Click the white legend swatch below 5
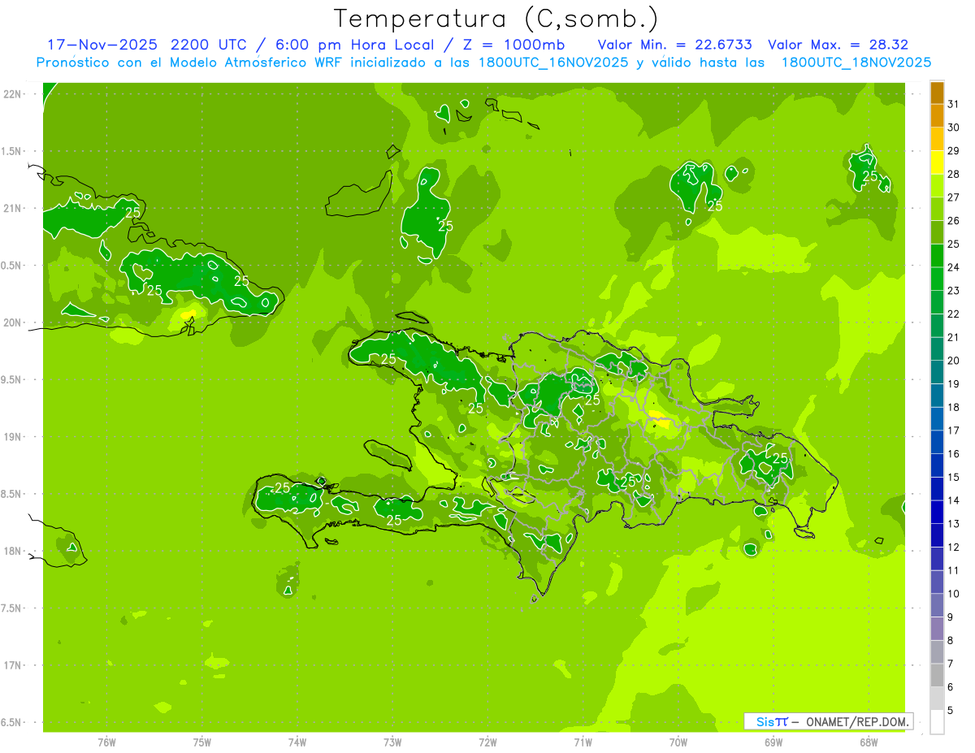This screenshot has height=753, width=975. click(x=937, y=722)
